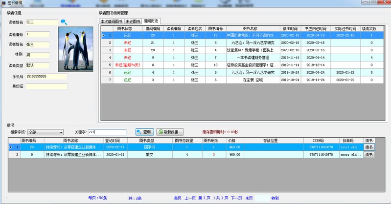Viewport: 391px width, 204px height.
Task: Click the 转到 go-to page link
Action: 275,198
